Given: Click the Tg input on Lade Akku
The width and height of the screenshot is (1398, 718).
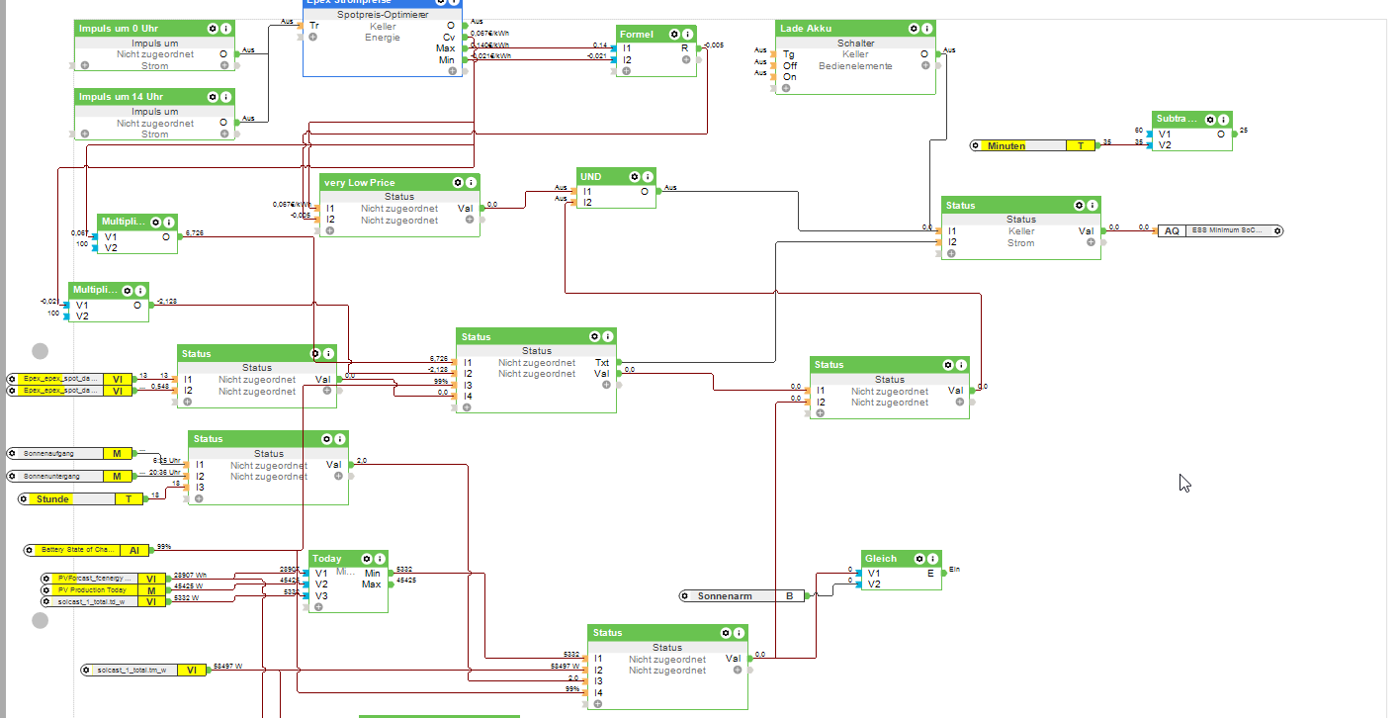Looking at the screenshot, I should pos(788,54).
